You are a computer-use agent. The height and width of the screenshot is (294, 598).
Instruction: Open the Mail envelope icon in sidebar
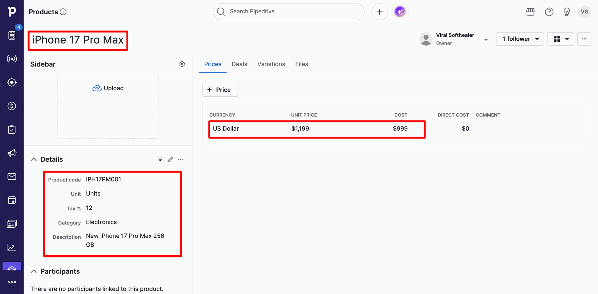coord(12,177)
